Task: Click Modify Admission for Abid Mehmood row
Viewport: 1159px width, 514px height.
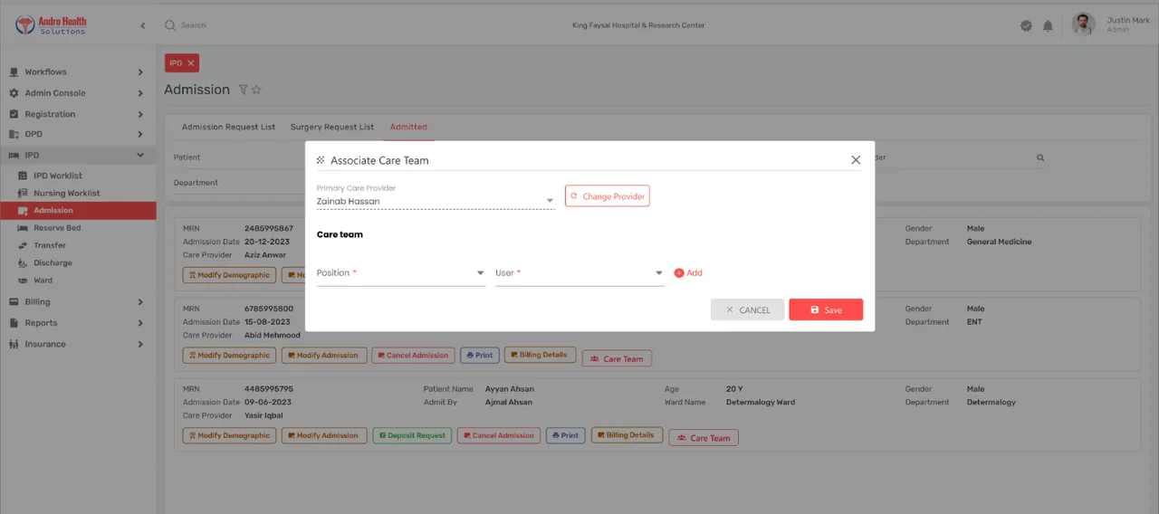Action: pos(324,356)
